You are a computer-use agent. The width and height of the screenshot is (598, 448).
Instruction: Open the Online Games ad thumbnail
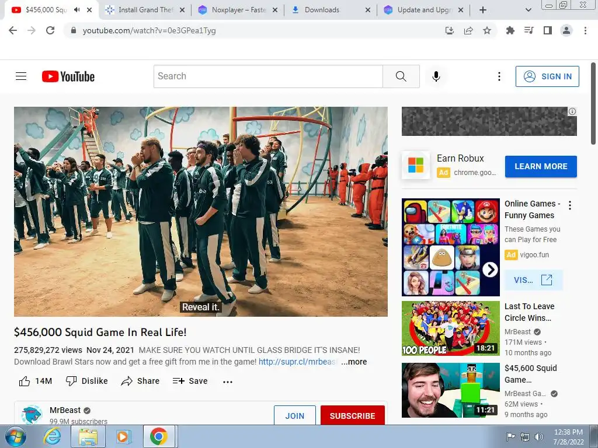(450, 247)
